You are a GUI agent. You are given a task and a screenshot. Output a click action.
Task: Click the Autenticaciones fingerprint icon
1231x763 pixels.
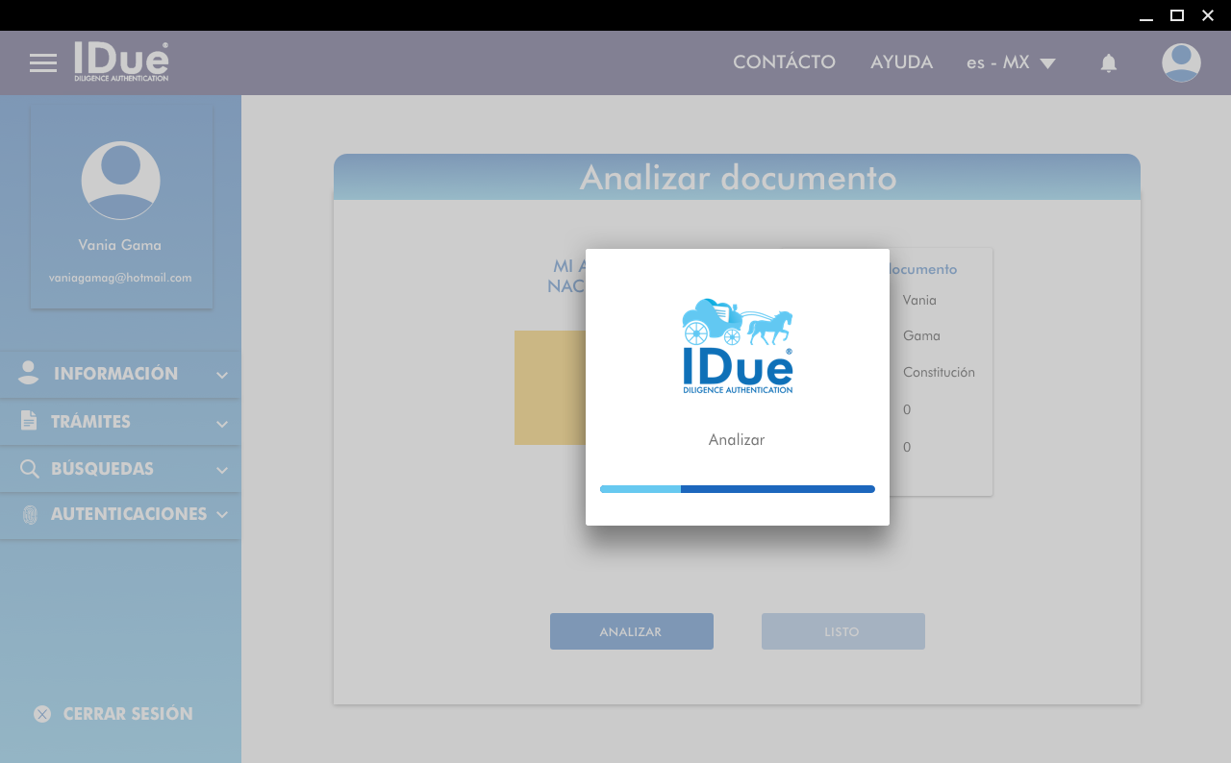tap(30, 514)
